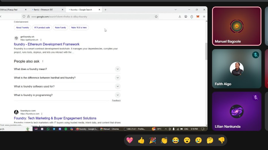Viewport: 268px width, 150px height.
Task: Send the surprised face reaction
Action: (x=187, y=140)
